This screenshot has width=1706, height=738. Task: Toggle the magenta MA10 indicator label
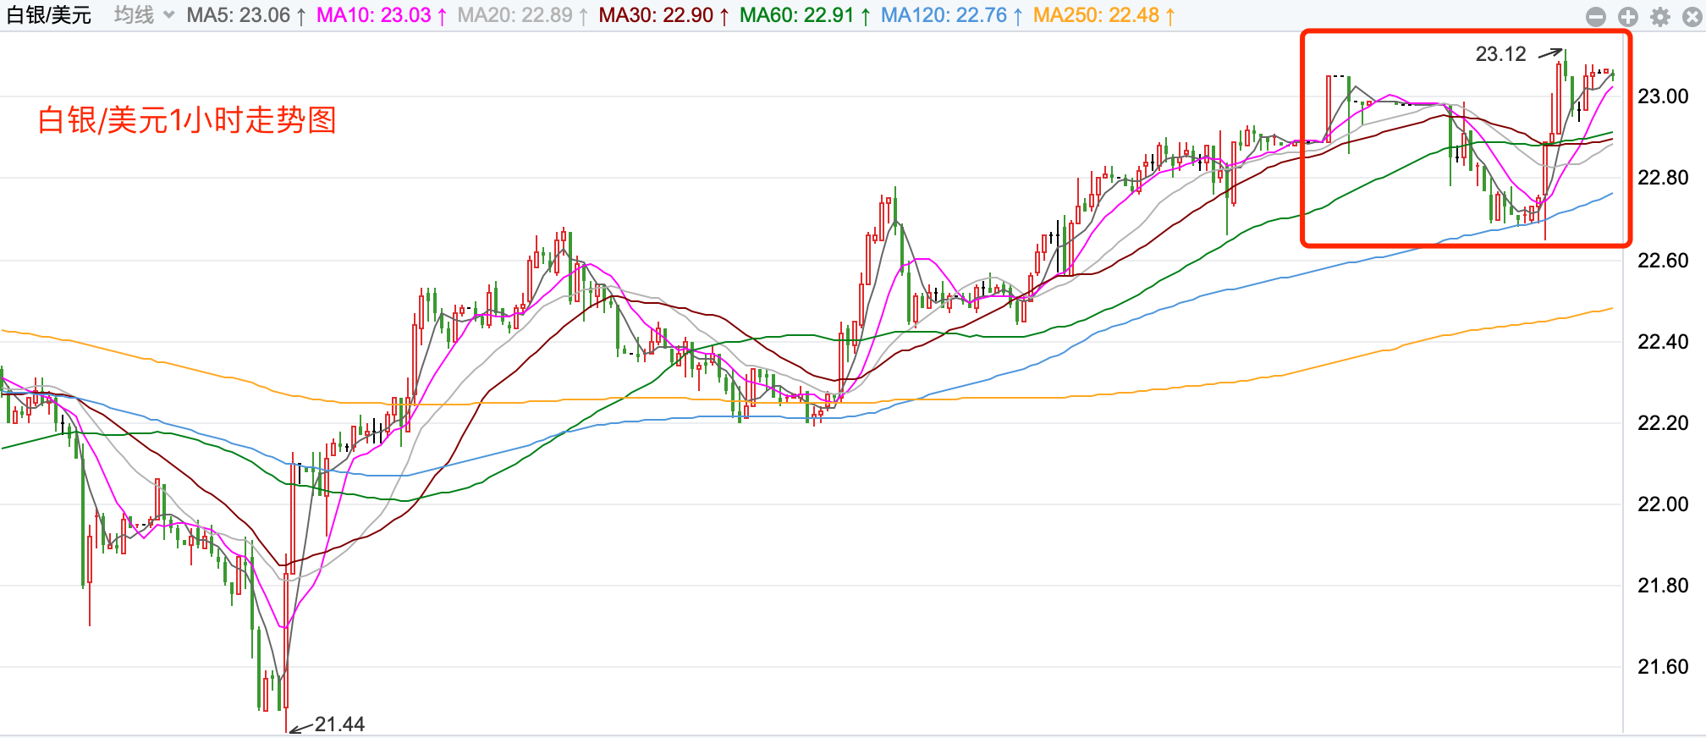(382, 15)
